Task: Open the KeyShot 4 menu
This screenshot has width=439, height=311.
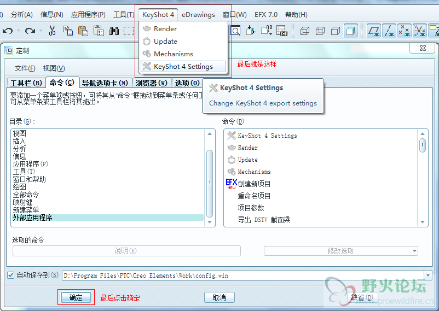Action: tap(158, 15)
